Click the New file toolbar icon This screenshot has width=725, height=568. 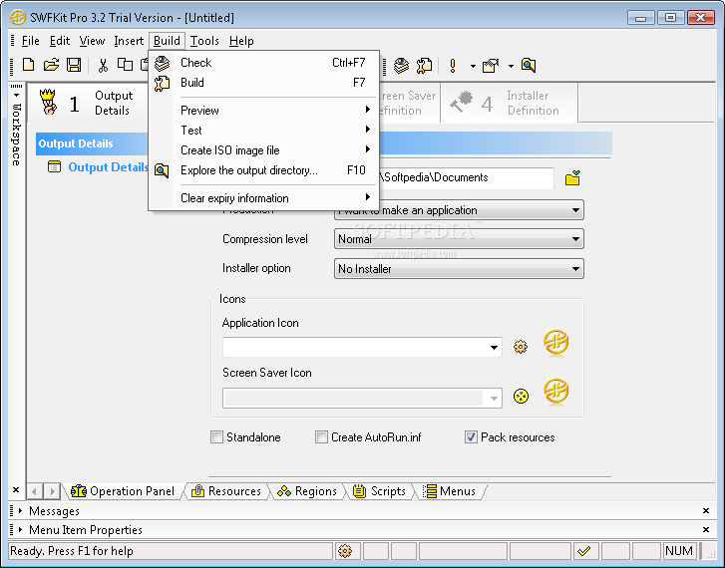tap(29, 65)
